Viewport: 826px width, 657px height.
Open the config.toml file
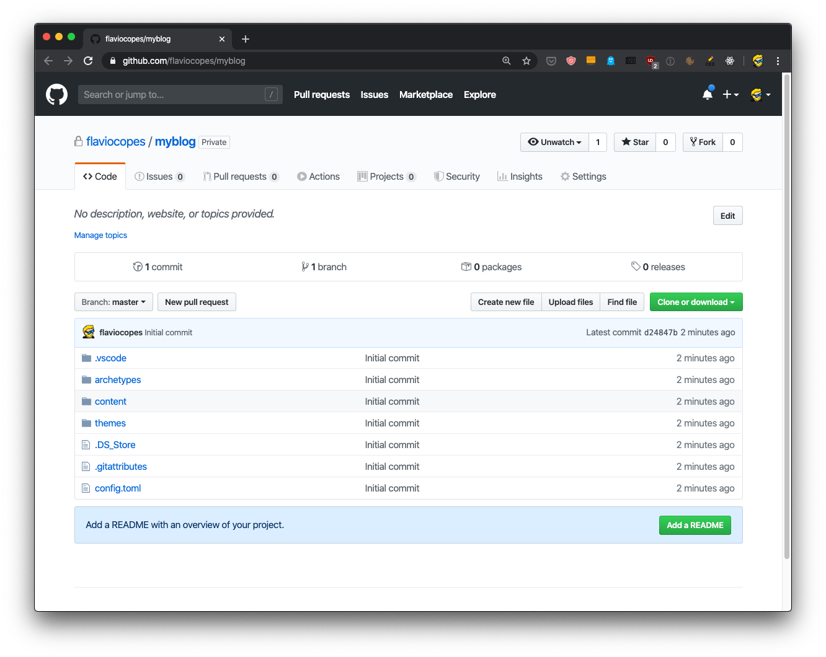[118, 488]
